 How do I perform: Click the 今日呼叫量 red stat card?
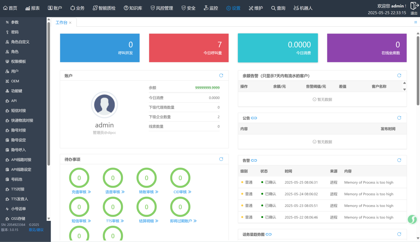click(x=189, y=48)
